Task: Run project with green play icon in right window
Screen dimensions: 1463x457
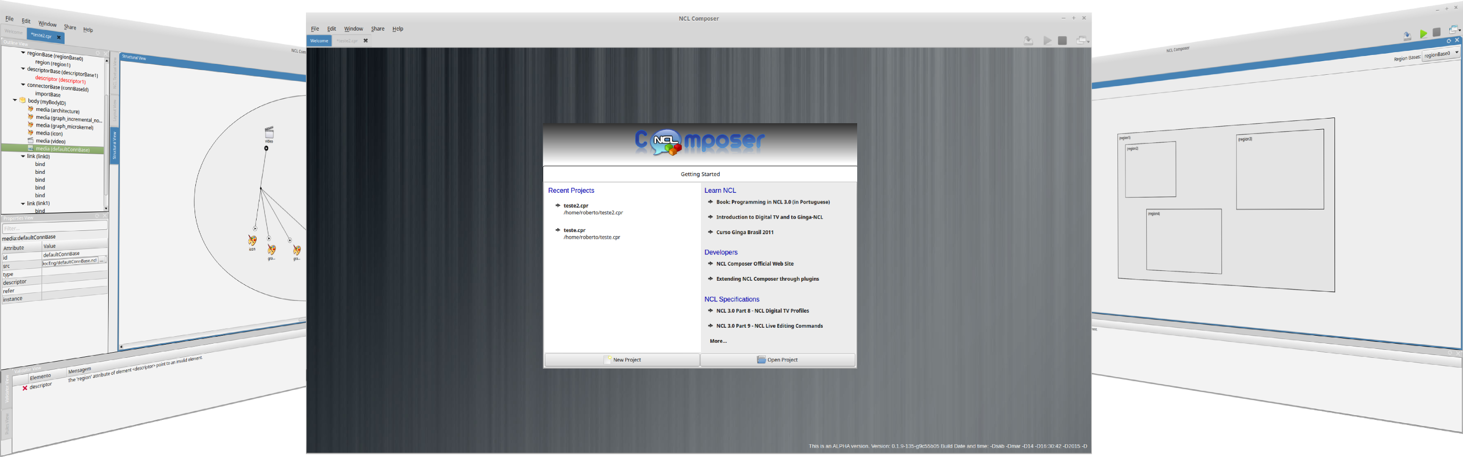Action: (x=1423, y=34)
